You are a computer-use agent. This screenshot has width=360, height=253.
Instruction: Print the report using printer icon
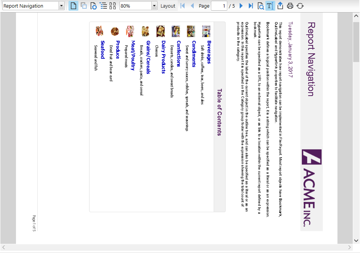[290, 6]
